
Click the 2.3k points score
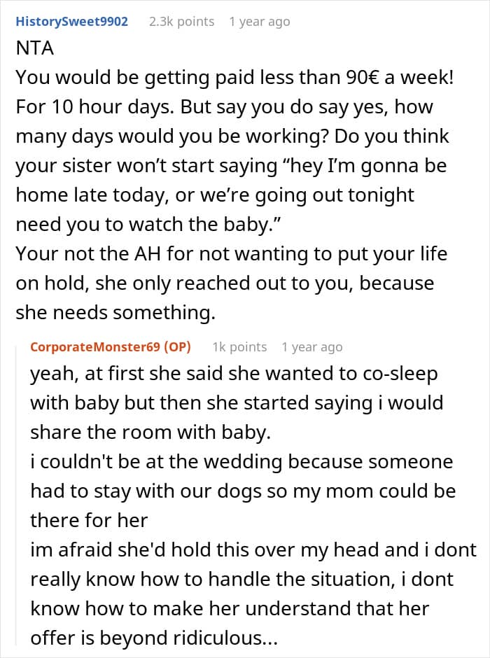[x=182, y=22]
